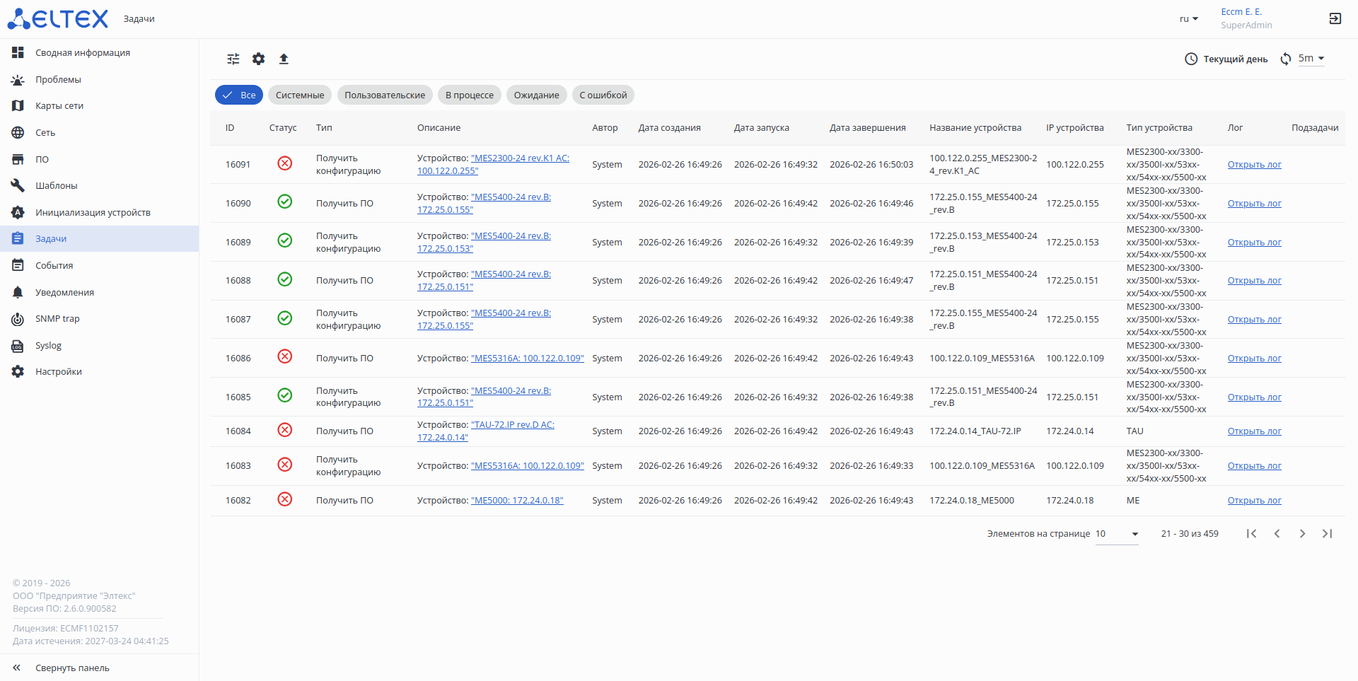Screen dimensions: 1358x681
Task: Go to the last page of tasks
Action: (x=1327, y=534)
